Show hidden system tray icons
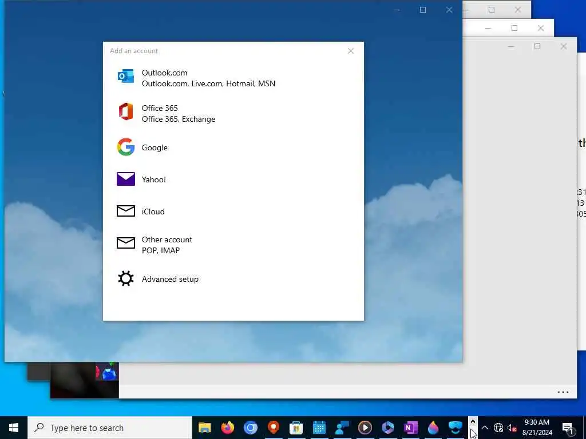Viewport: 586px width, 439px height. click(x=484, y=428)
